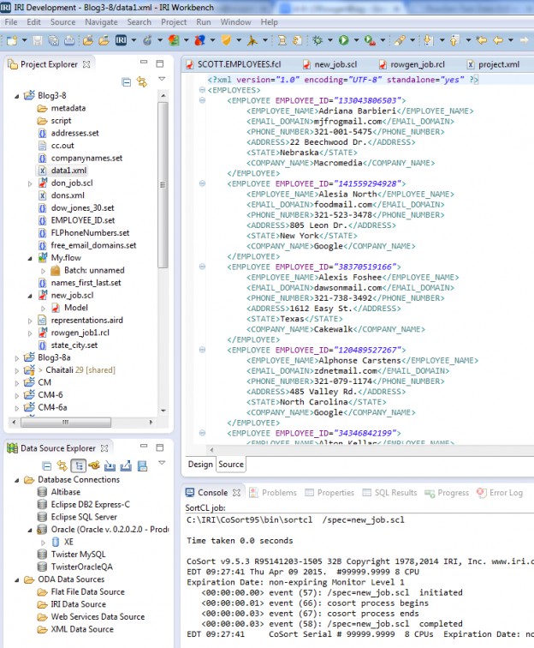This screenshot has height=648, width=534.
Task: Click the Project Explorer scroll-down arrow
Action: pyautogui.click(x=163, y=411)
